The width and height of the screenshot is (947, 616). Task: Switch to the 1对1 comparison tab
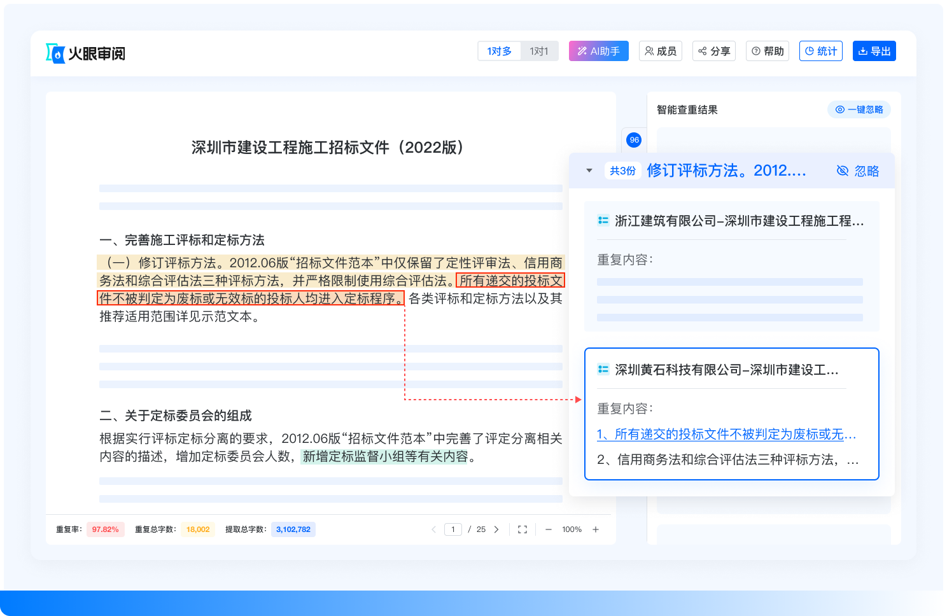click(539, 51)
